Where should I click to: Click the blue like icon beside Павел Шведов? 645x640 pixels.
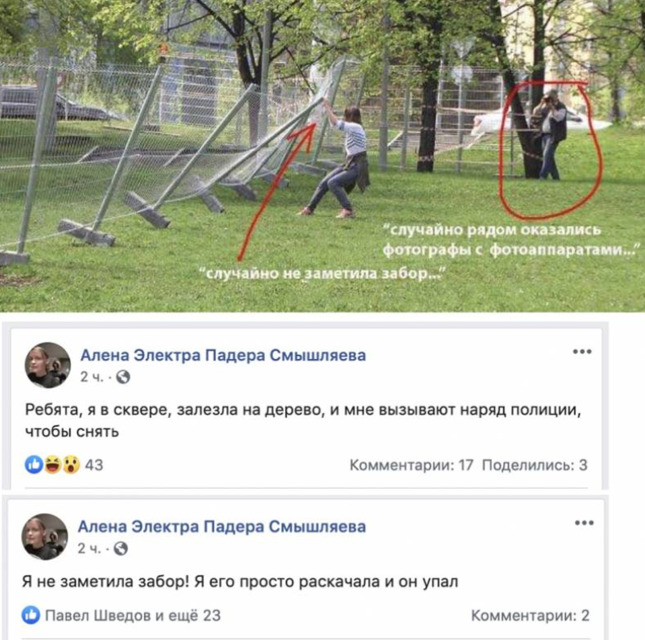(31, 615)
